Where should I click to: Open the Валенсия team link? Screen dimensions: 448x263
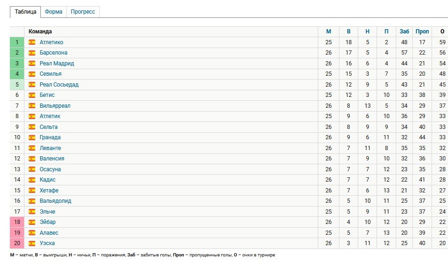coord(52,159)
